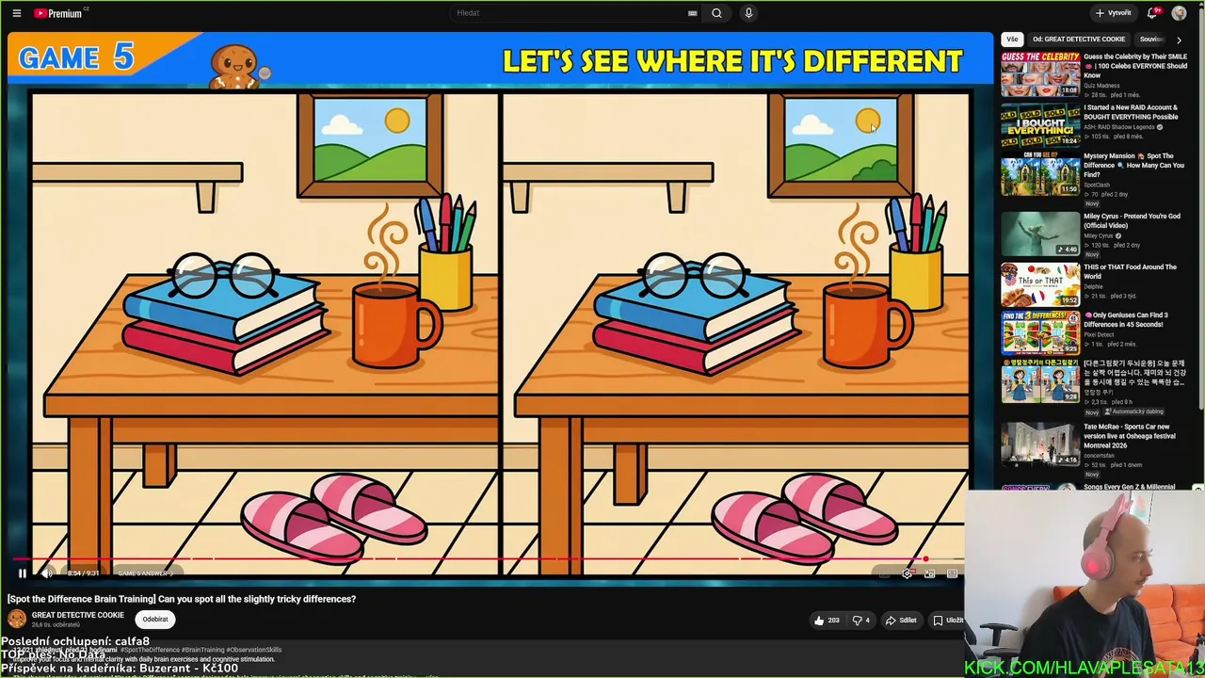Open Korean spot-the-difference video thumbnail
The height and width of the screenshot is (678, 1205).
(1040, 380)
